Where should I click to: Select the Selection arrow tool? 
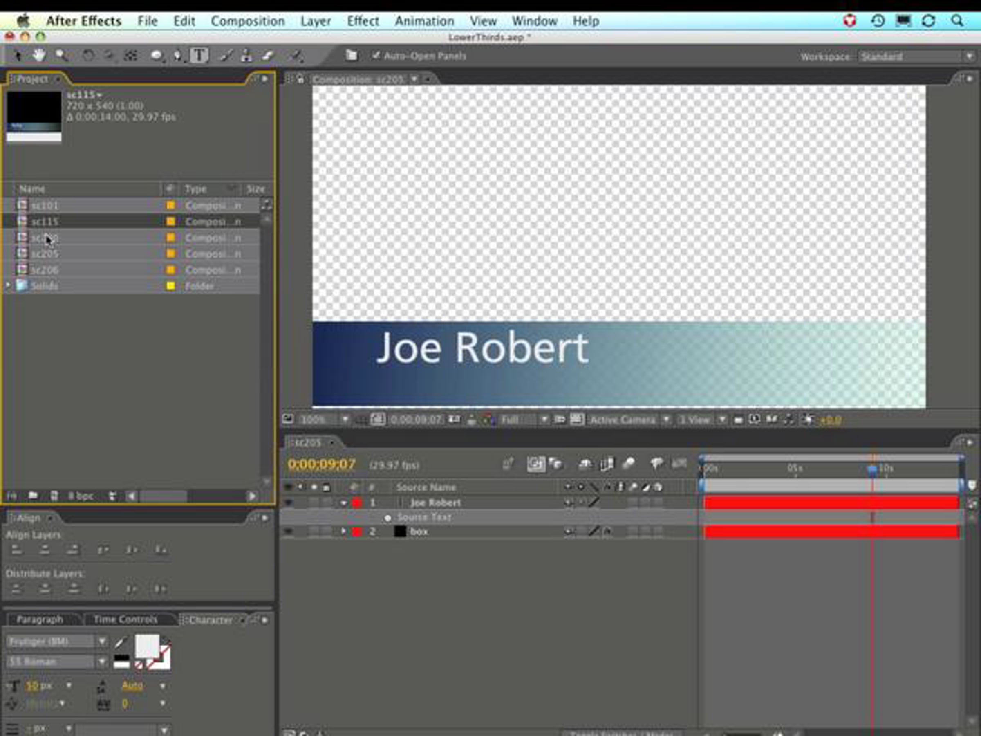18,56
